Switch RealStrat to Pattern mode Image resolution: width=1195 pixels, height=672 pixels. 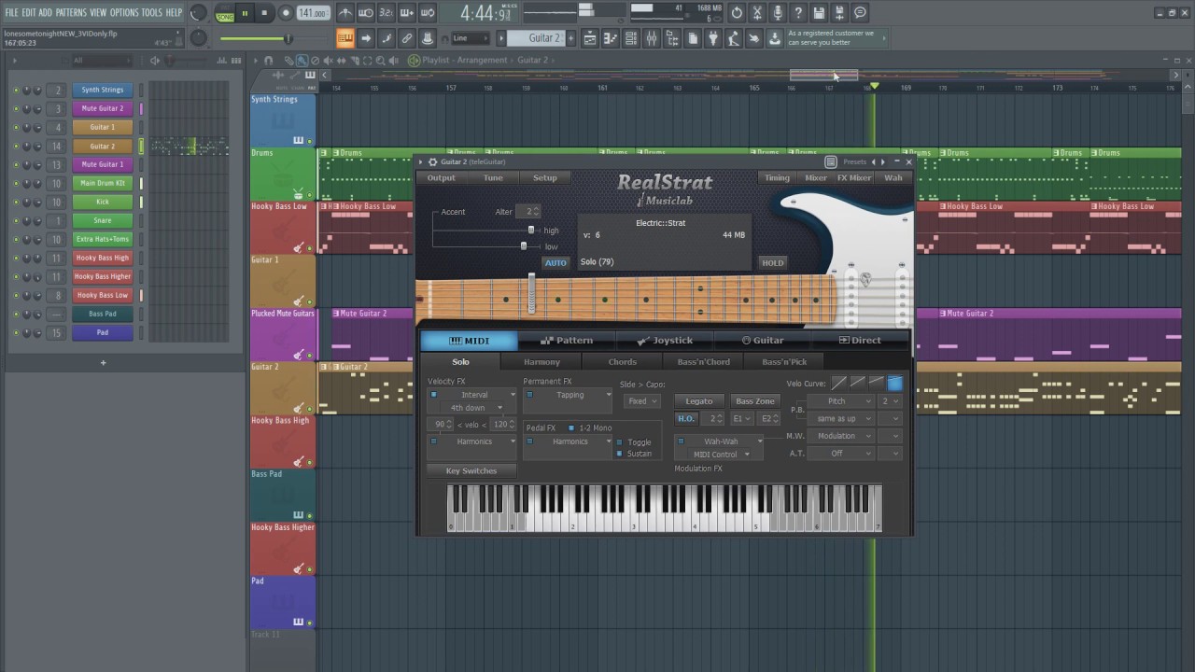tap(567, 341)
